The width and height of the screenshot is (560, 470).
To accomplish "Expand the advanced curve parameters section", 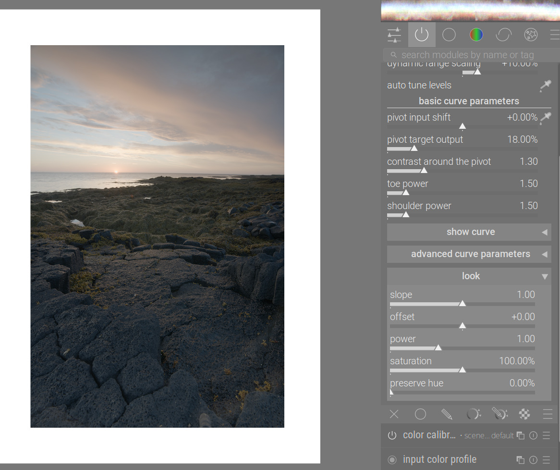I will [469, 254].
